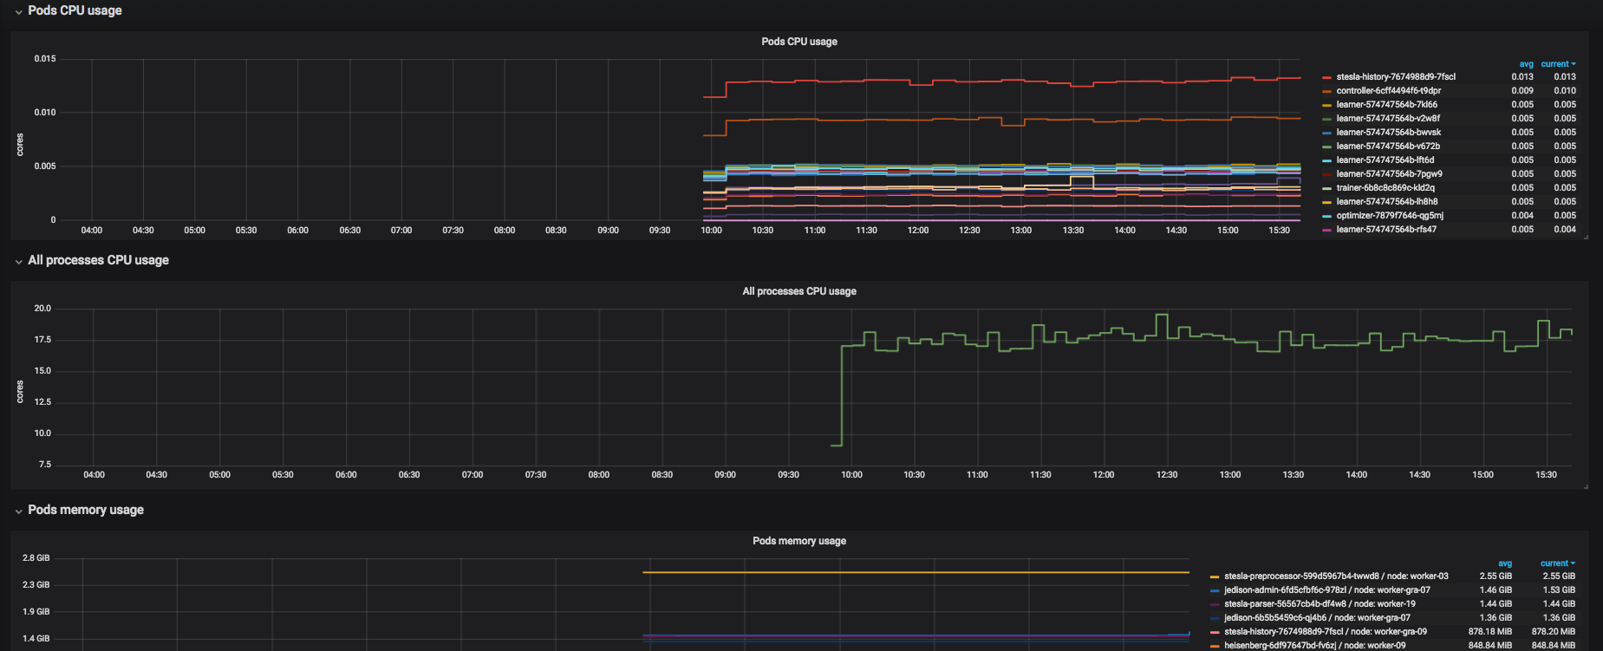Open color picker for learner-574747564b-v2w8f swatch
The height and width of the screenshot is (651, 1603).
click(1326, 119)
